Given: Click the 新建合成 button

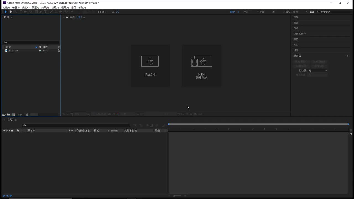Looking at the screenshot, I should [x=150, y=66].
